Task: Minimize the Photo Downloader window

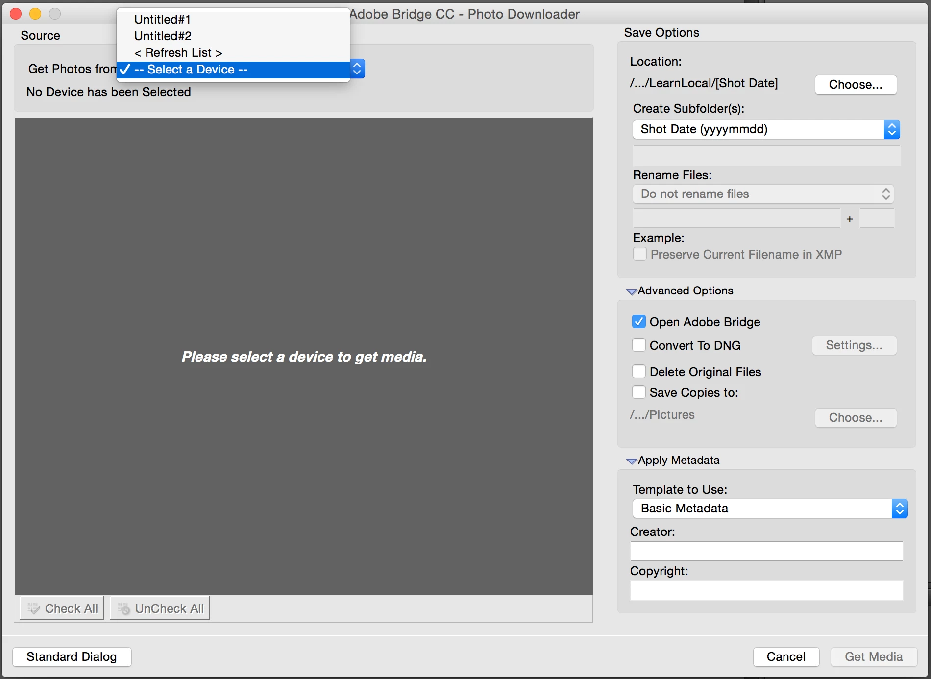Action: (x=35, y=14)
